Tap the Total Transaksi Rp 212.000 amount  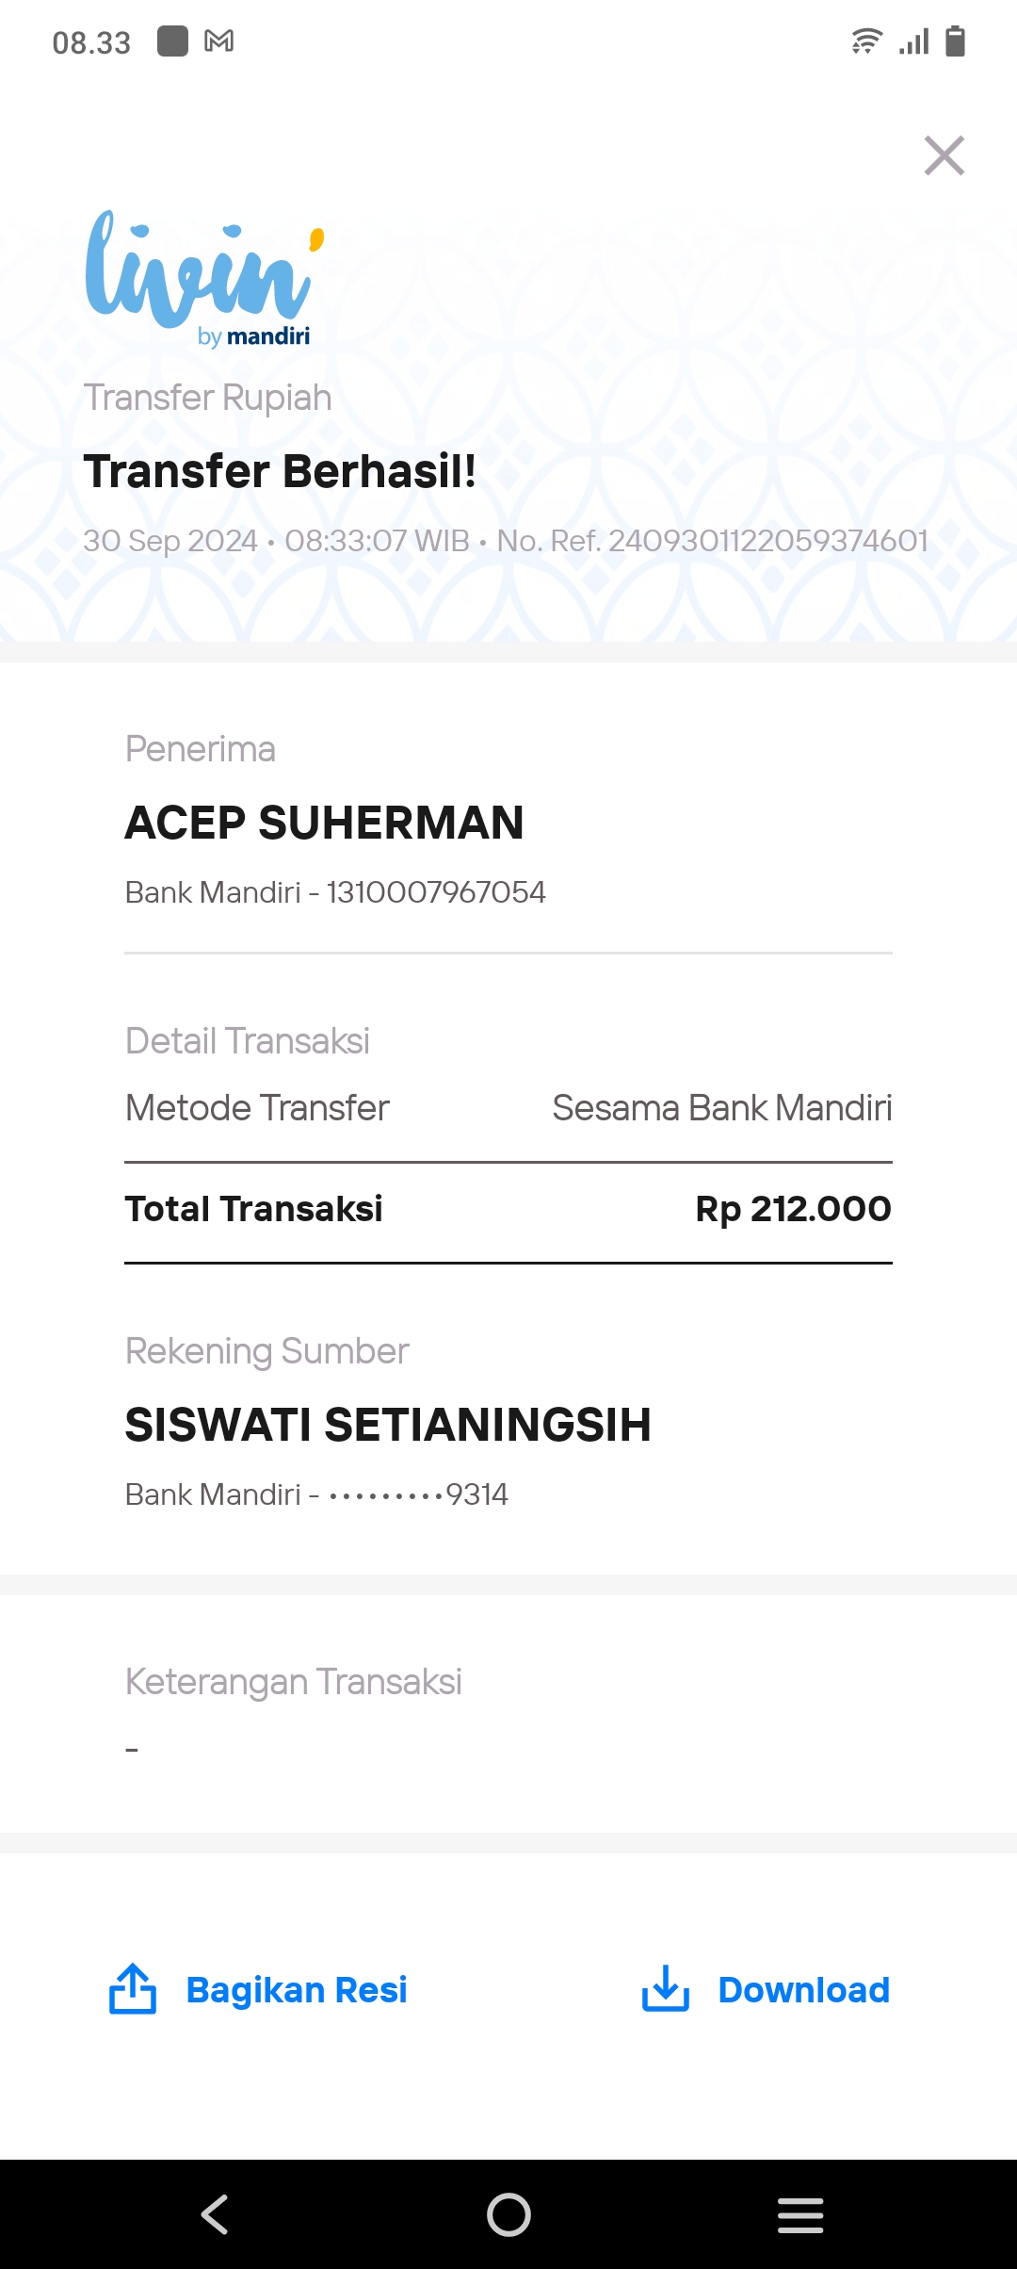[793, 1209]
